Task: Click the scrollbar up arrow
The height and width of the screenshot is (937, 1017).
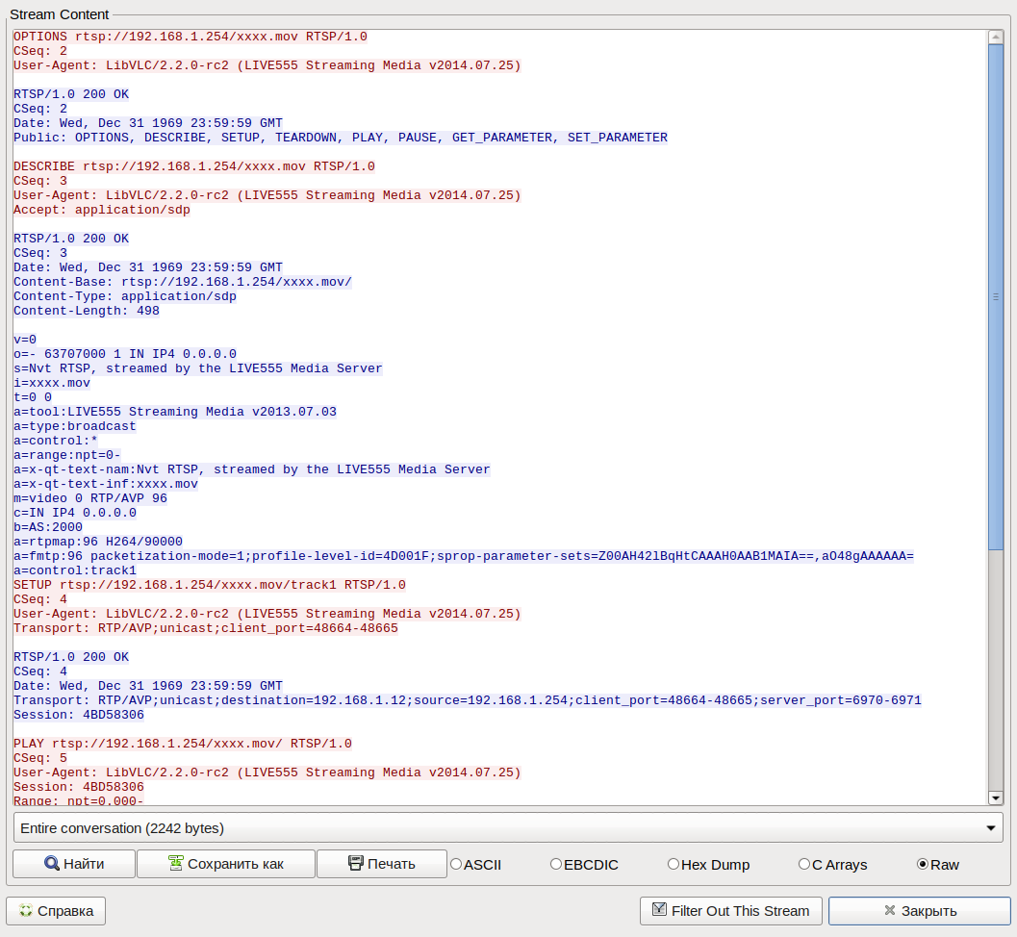Action: [x=996, y=37]
